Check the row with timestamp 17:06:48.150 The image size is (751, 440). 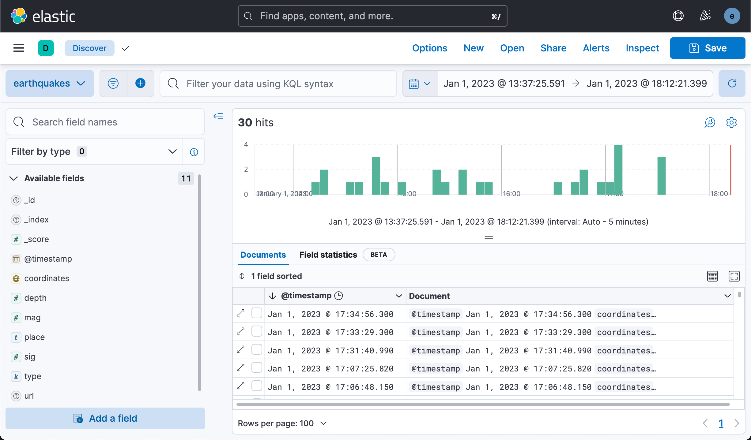tap(257, 386)
